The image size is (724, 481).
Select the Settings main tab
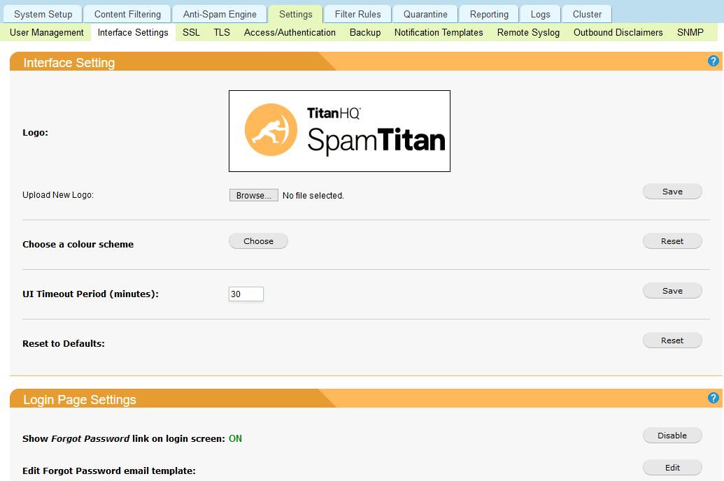[x=295, y=14]
